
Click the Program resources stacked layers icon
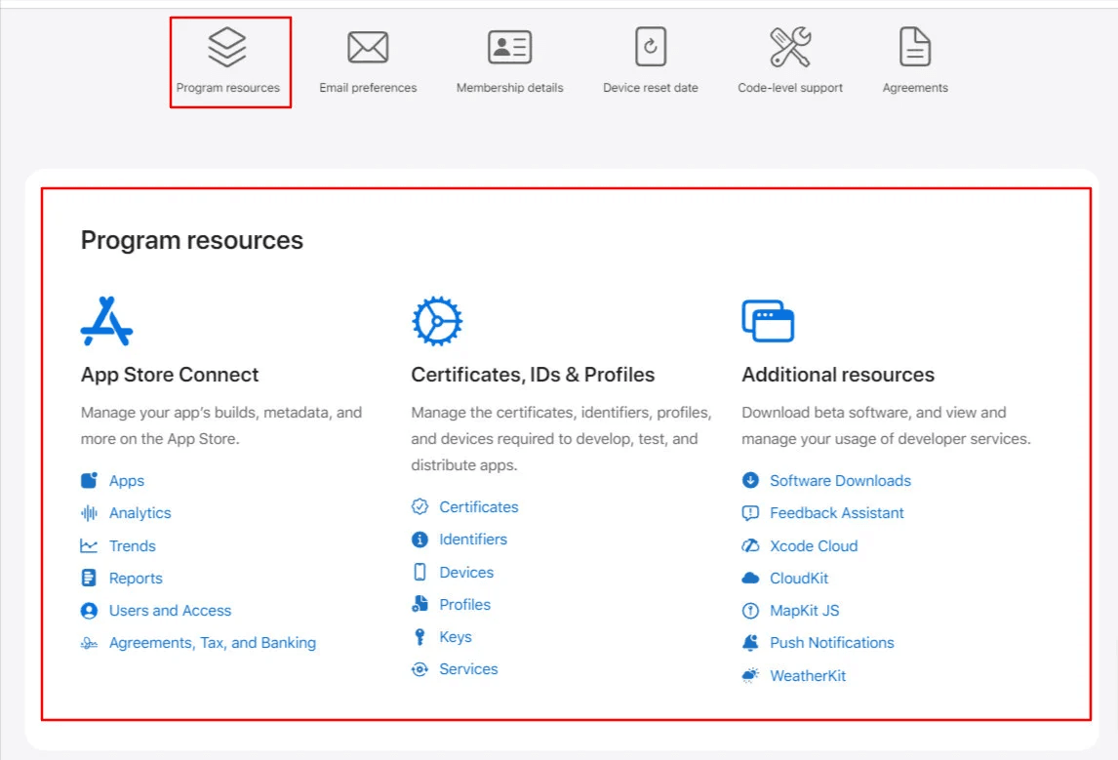[227, 47]
